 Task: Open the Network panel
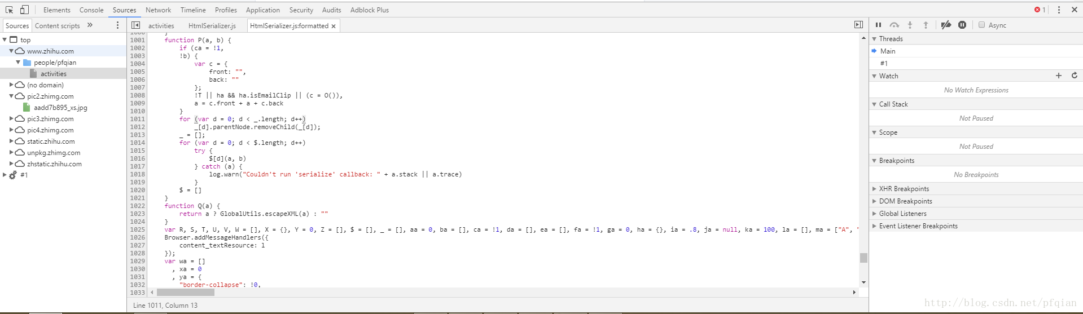158,10
